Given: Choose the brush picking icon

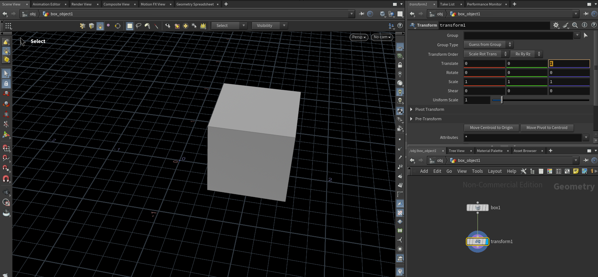Looking at the screenshot, I should tap(147, 26).
